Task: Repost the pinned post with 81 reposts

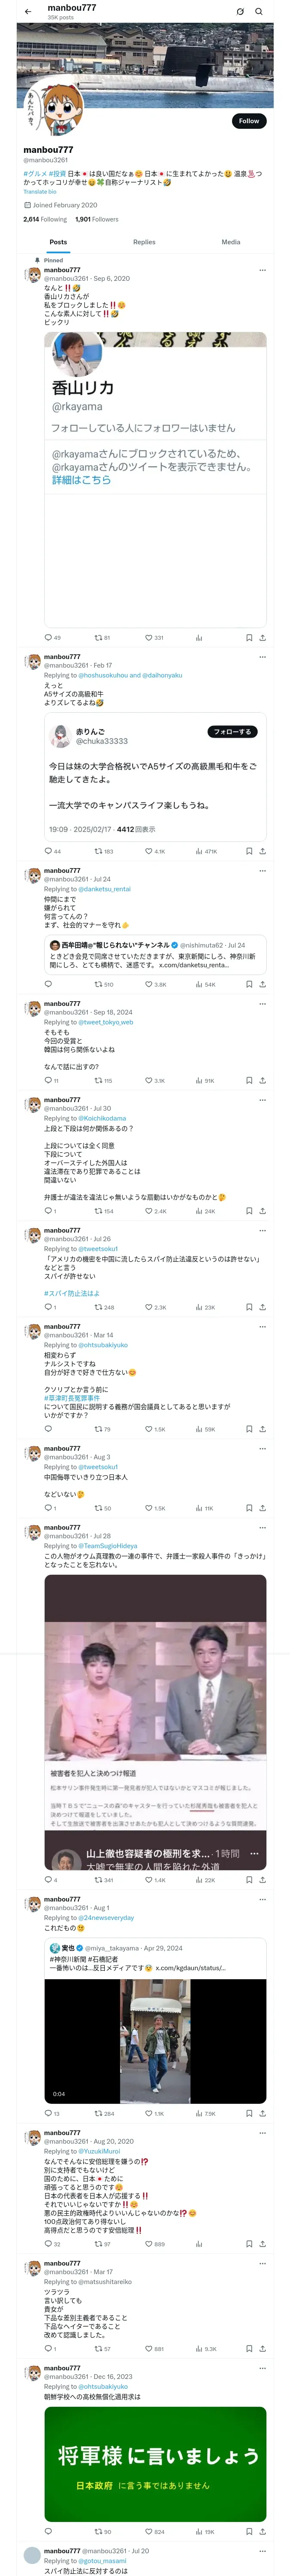Action: point(102,637)
